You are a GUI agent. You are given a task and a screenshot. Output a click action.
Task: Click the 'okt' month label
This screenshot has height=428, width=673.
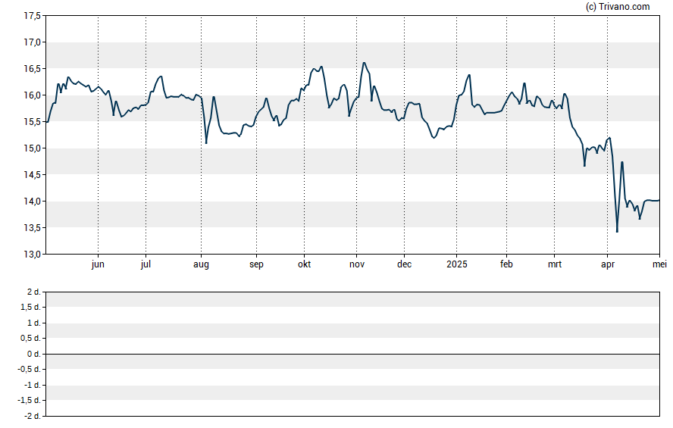pos(305,264)
